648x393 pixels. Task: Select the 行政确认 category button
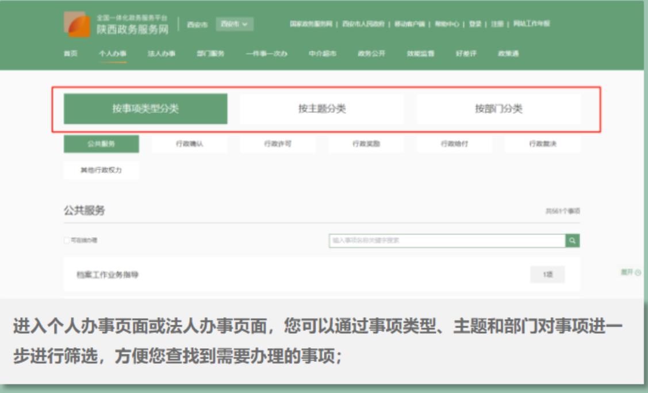(189, 144)
